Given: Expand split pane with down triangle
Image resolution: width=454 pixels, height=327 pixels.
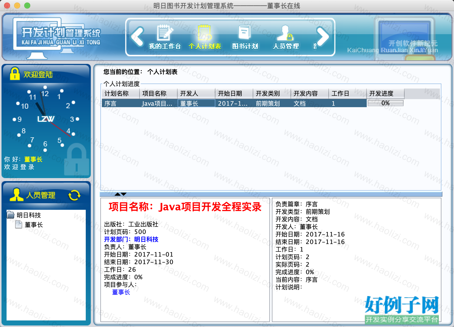Looking at the screenshot, I should point(124,194).
